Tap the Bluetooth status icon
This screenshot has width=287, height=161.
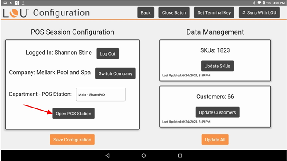click(x=254, y=3)
